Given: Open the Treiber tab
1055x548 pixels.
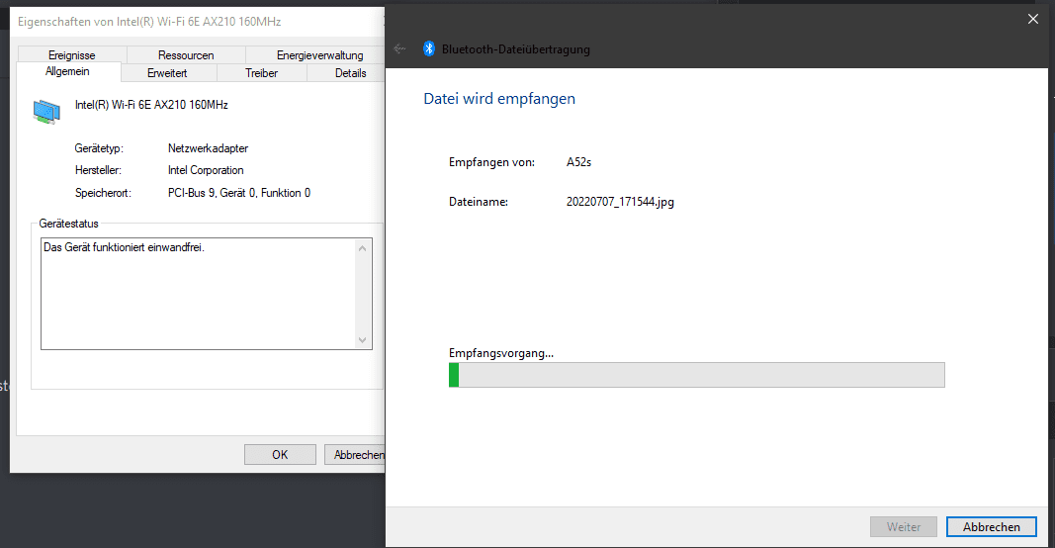Looking at the screenshot, I should point(262,73).
